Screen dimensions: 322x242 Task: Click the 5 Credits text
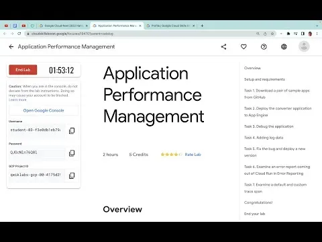[139, 155]
